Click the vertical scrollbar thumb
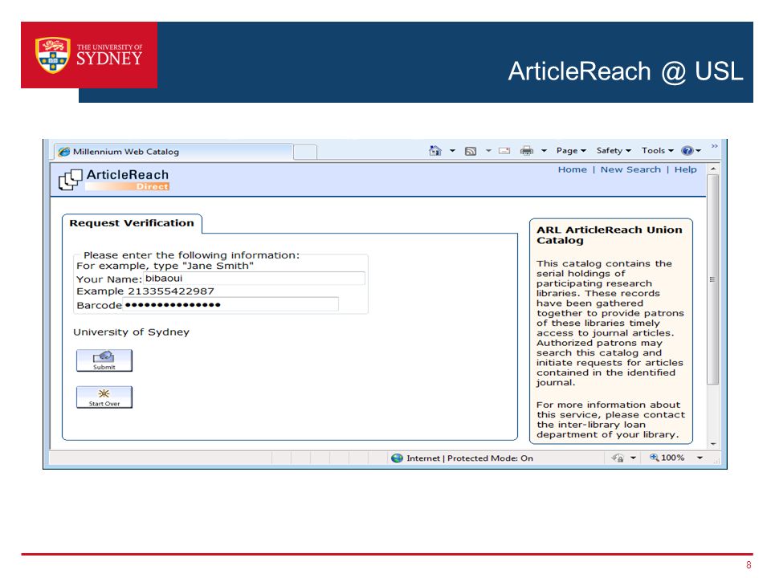 [713, 279]
